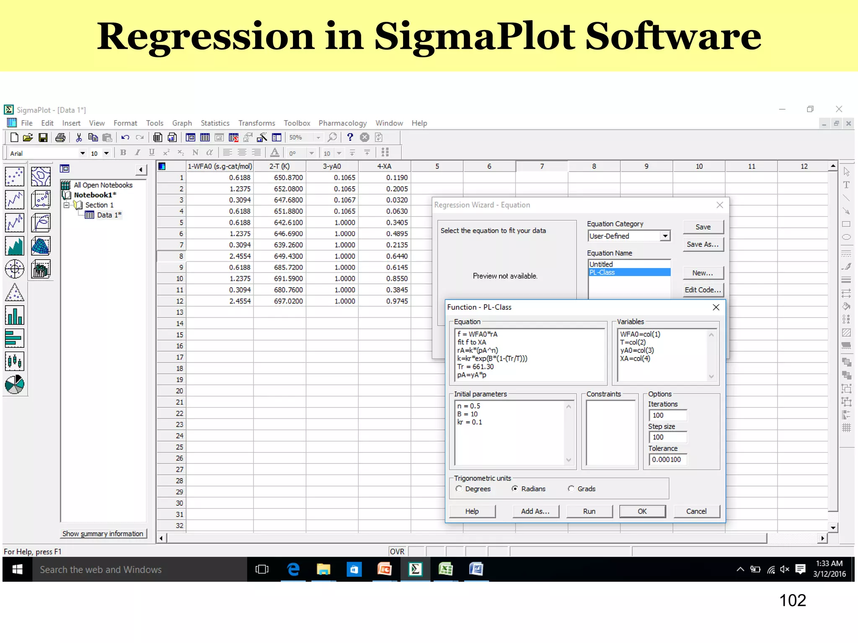Click the Save floppy disk icon
This screenshot has height=643, width=858.
43,137
